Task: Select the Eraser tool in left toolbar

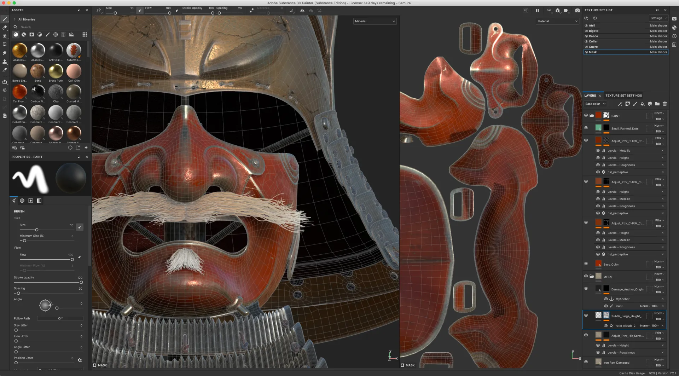Action: [5, 28]
